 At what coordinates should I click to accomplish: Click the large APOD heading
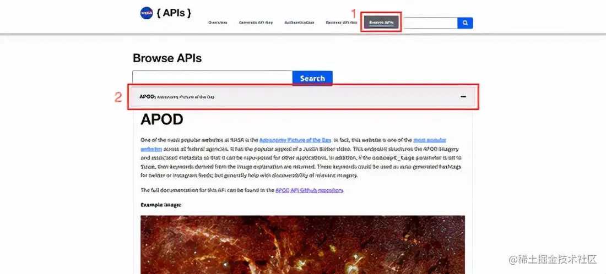pos(161,119)
